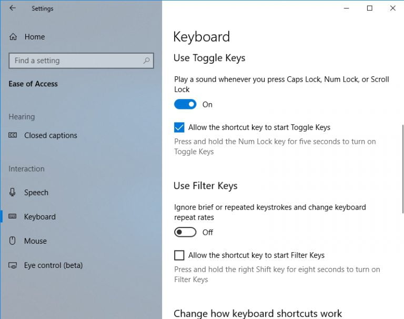404x319 pixels.
Task: Turn off the Toggle Keys switch
Action: 185,104
